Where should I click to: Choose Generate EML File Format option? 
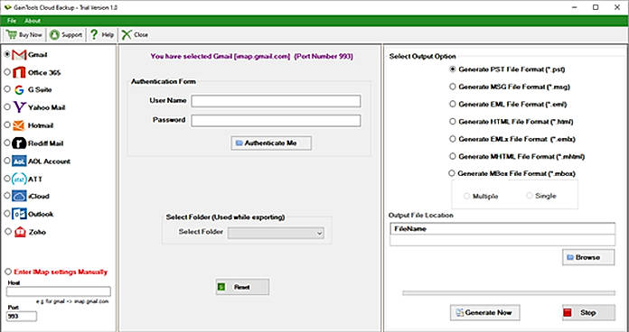pyautogui.click(x=453, y=104)
